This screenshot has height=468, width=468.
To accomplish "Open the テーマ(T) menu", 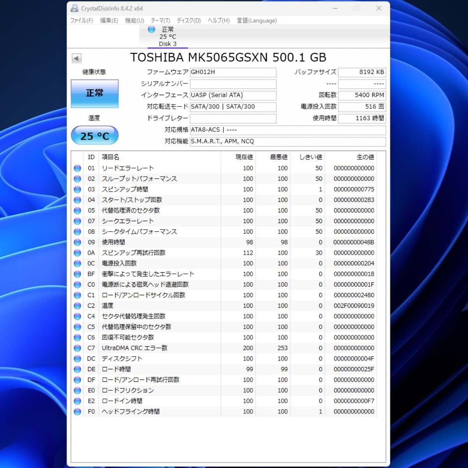I will point(160,21).
